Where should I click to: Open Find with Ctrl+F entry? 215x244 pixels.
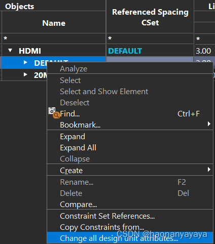pos(130,113)
